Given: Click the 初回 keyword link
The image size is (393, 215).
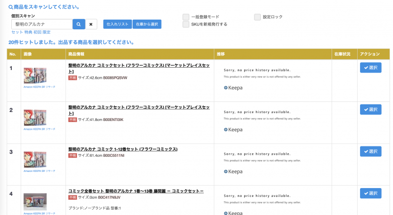Looking at the screenshot, I should [x=37, y=32].
